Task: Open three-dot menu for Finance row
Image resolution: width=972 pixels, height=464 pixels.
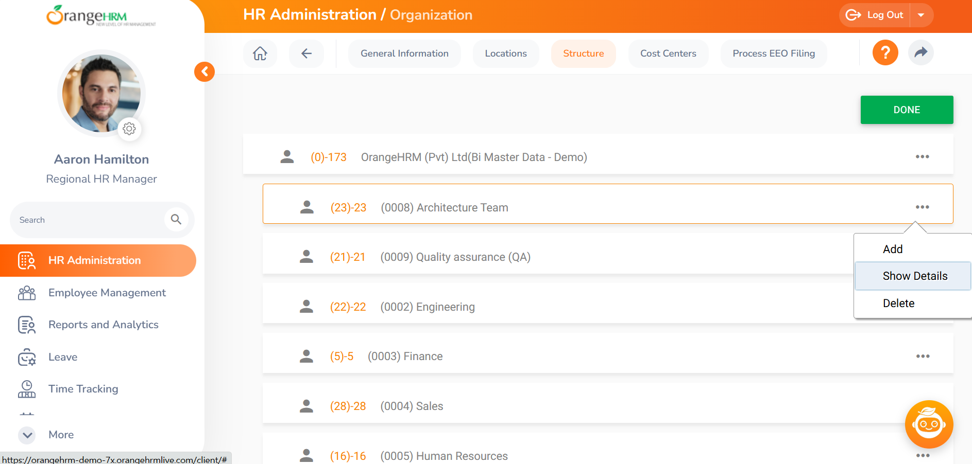Action: pos(923,356)
